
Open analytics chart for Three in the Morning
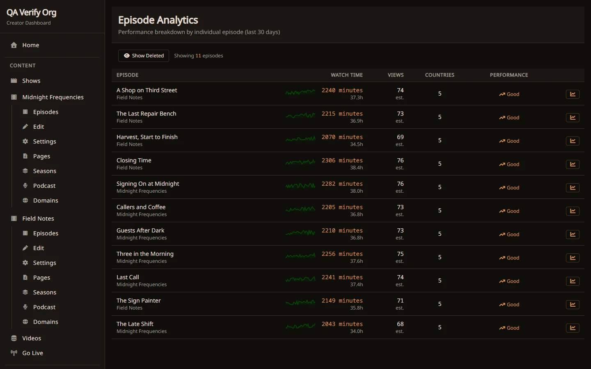pyautogui.click(x=573, y=258)
